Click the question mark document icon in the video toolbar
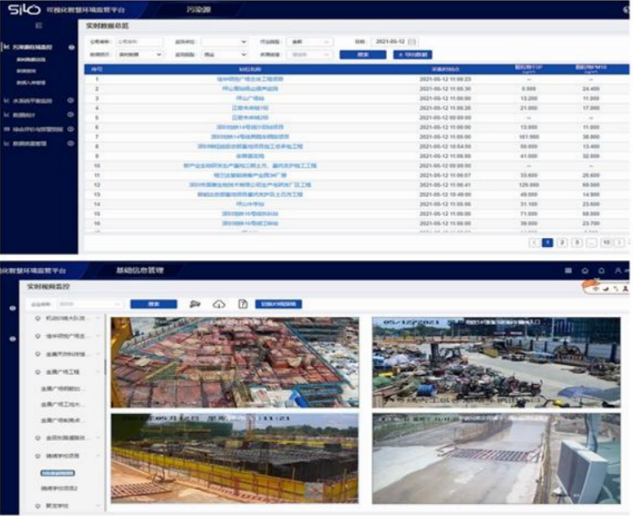The height and width of the screenshot is (516, 633). tap(242, 304)
